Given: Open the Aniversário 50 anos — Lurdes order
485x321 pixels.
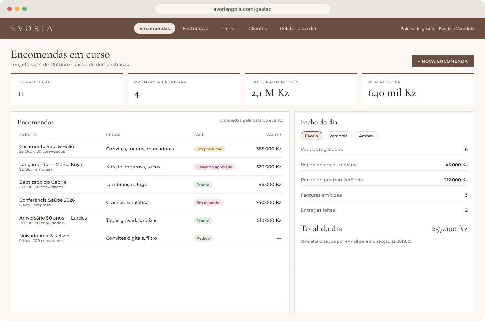Looking at the screenshot, I should [x=150, y=220].
